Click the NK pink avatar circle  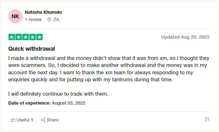click(15, 16)
